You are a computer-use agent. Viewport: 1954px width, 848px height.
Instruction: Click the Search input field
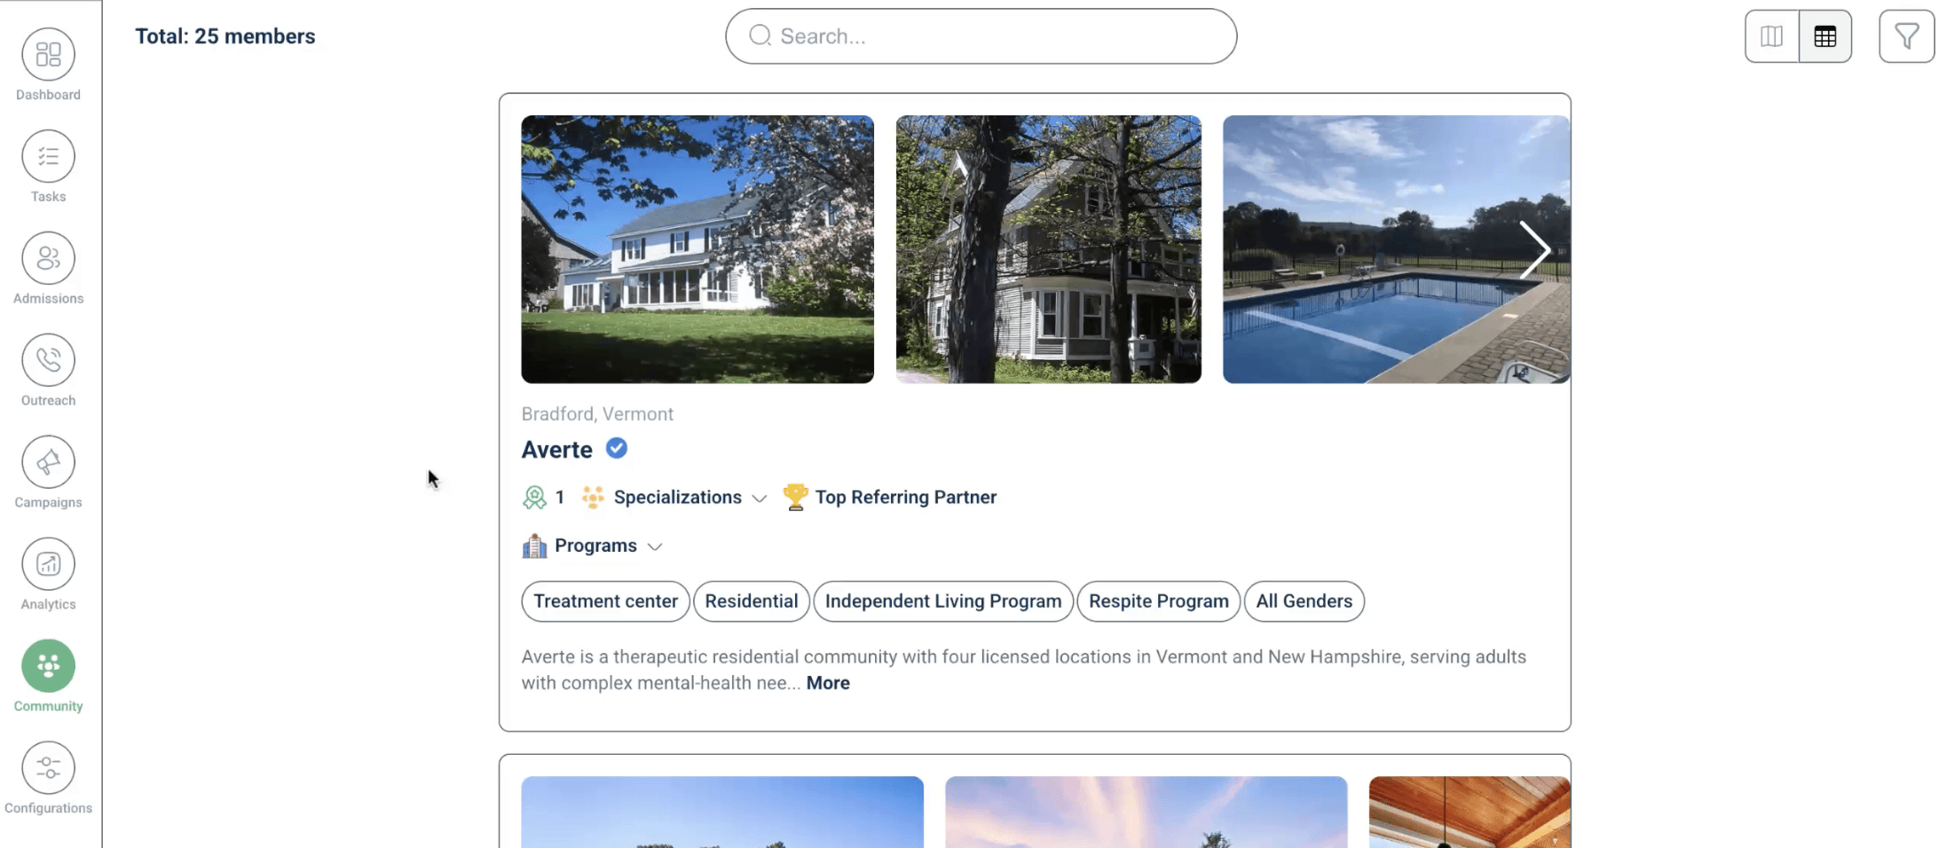pyautogui.click(x=981, y=36)
